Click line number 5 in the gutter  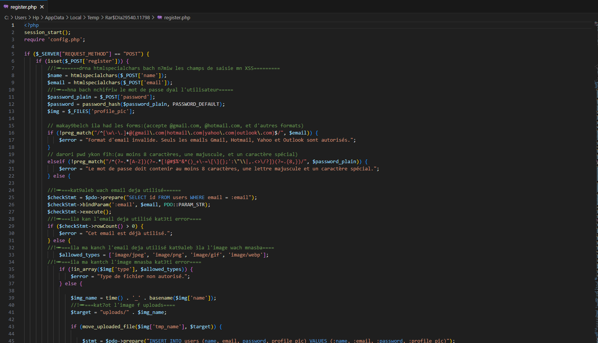pyautogui.click(x=13, y=54)
